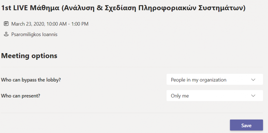Open the 'People in my organization' dropdown
This screenshot has height=133, width=268.
tap(215, 80)
